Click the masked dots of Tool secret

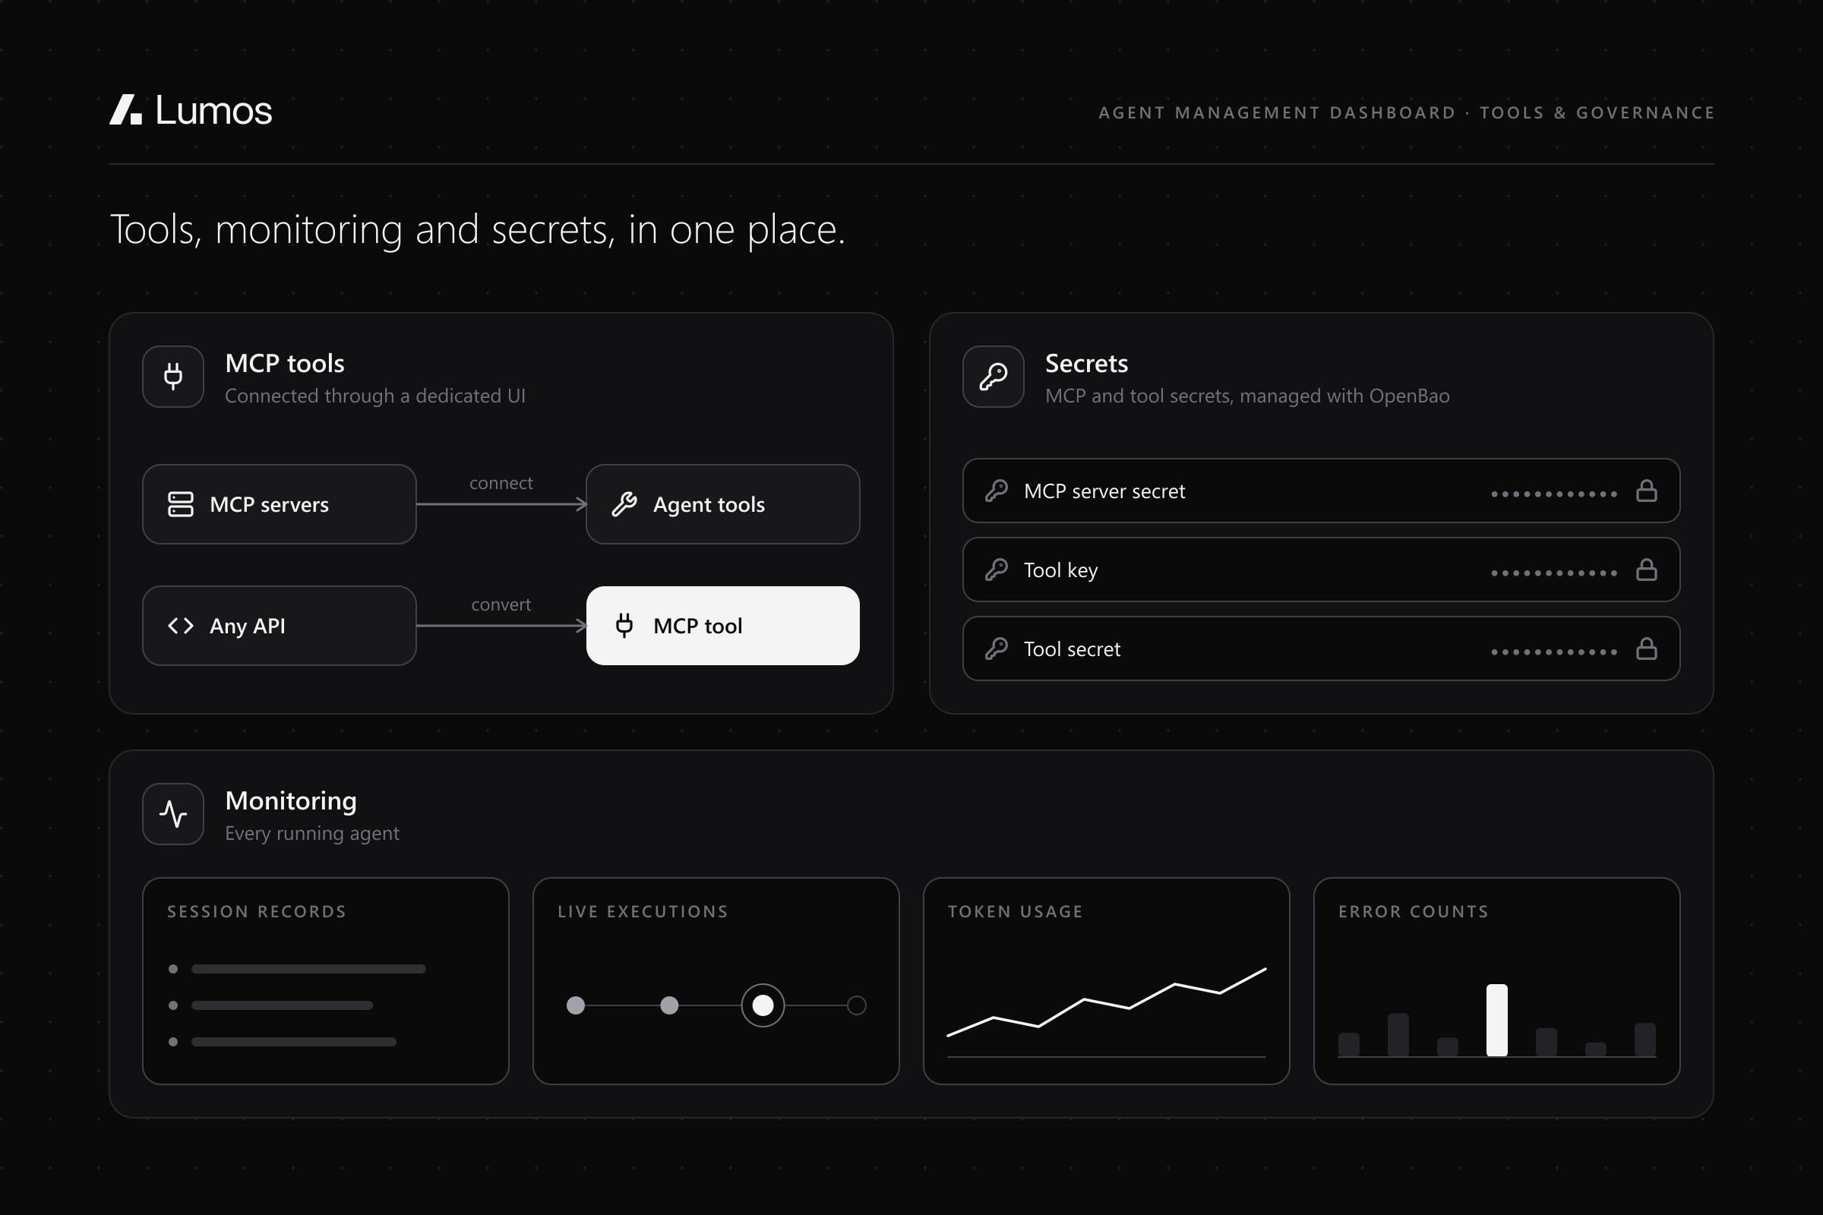coord(1553,652)
